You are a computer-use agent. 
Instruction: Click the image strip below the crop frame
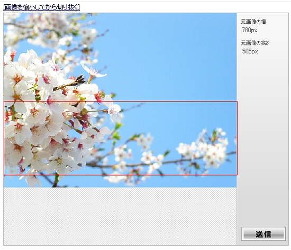click(120, 181)
